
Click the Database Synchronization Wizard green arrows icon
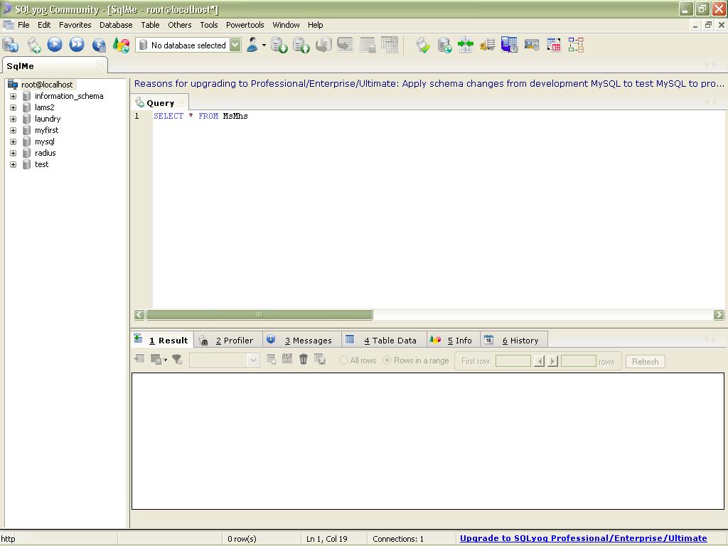(465, 45)
